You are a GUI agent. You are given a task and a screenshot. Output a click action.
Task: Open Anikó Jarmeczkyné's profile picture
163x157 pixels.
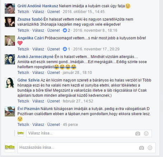[10, 59]
